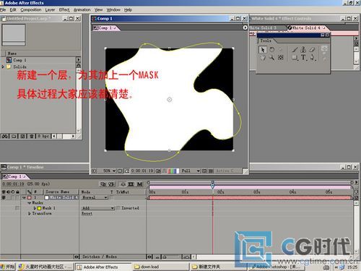This screenshot has height=271, width=361.
Task: Expand the Mask 1 properties twirl
Action: tap(35, 208)
